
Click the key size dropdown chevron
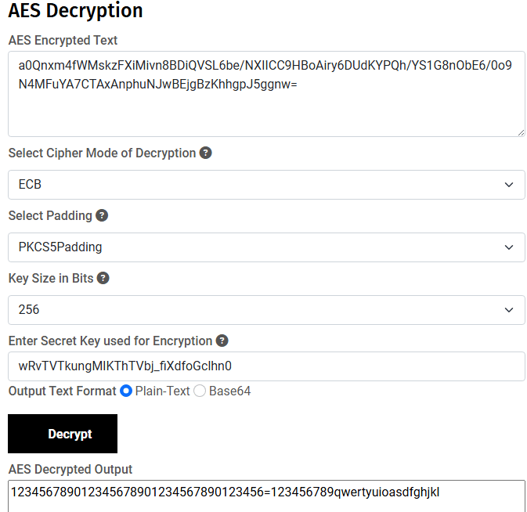[509, 310]
